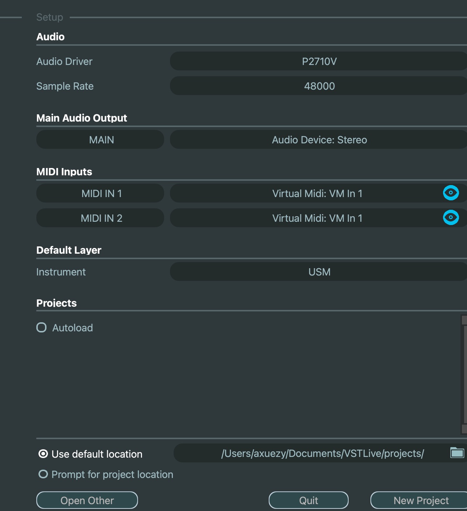The image size is (467, 511).
Task: Open Audio Driver dropdown showing P2710V
Action: pyautogui.click(x=318, y=61)
